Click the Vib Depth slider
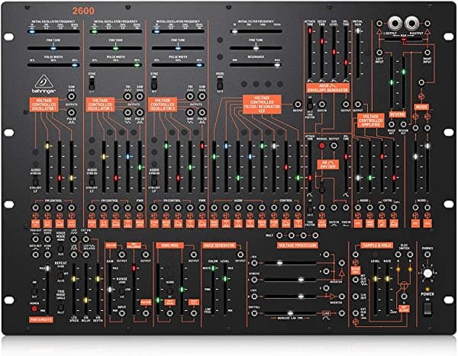Screen dimensions: 458x356 click(x=98, y=289)
